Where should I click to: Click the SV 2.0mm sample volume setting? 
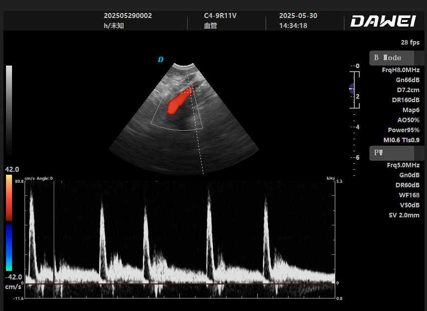[x=404, y=215]
